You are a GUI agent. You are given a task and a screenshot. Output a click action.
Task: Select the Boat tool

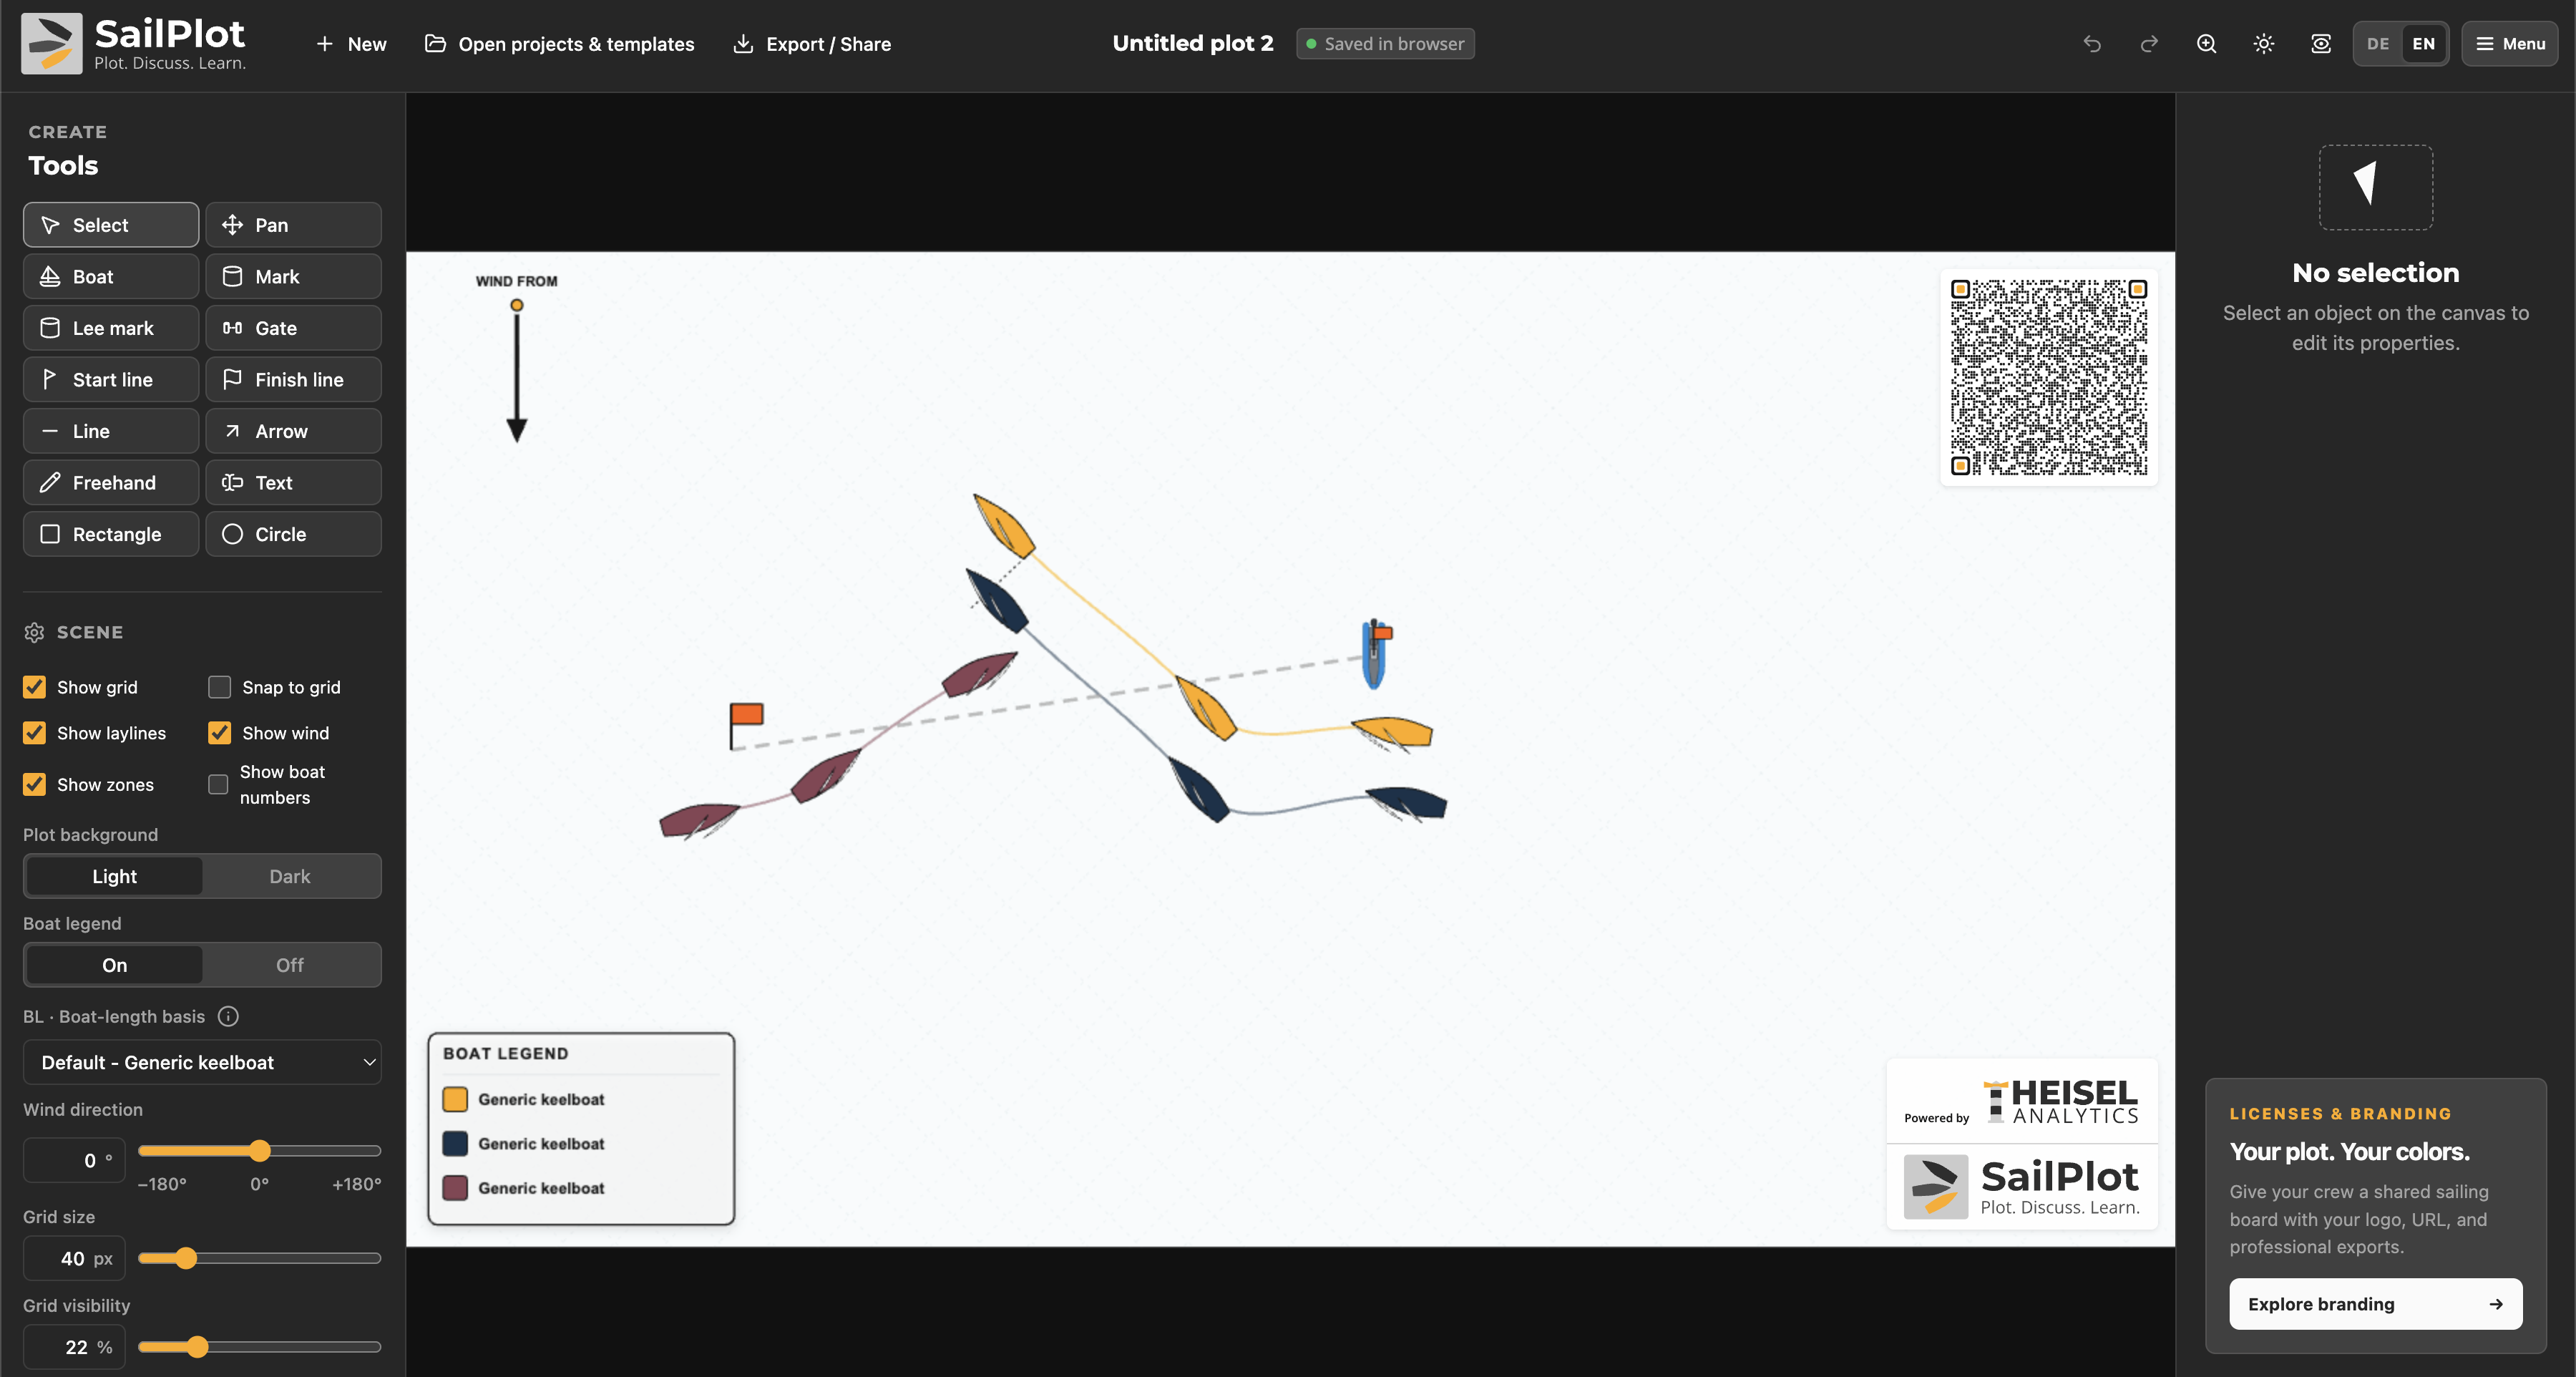point(111,276)
